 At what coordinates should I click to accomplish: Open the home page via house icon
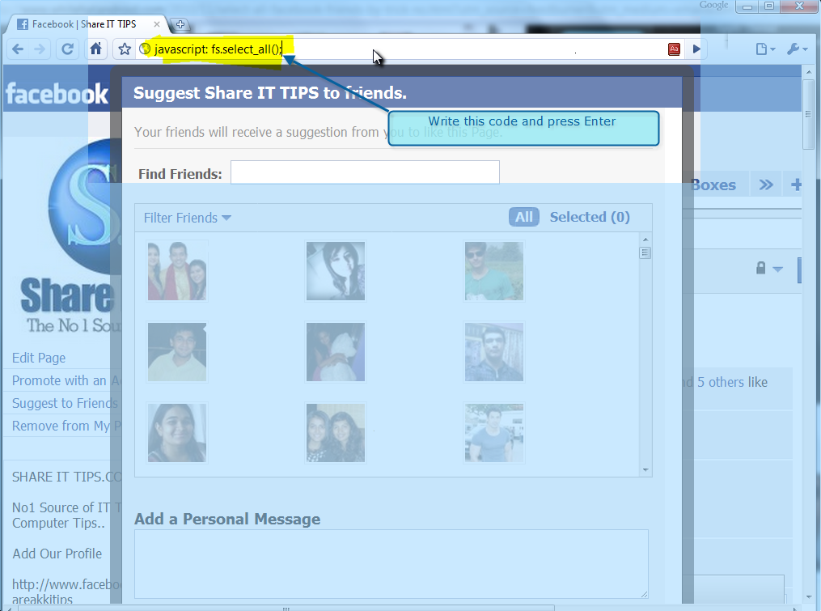coord(95,49)
